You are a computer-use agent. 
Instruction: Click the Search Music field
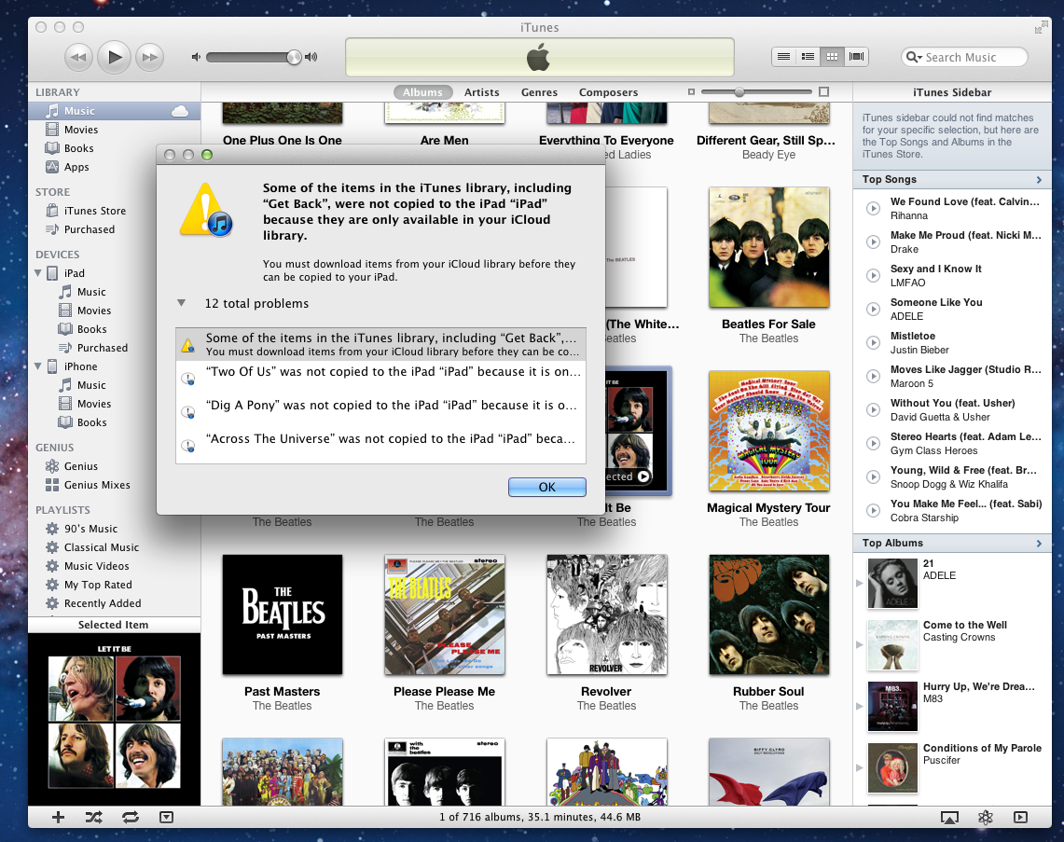pyautogui.click(x=964, y=57)
